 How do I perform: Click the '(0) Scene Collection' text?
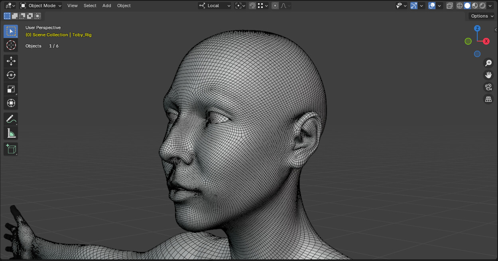pyautogui.click(x=47, y=35)
